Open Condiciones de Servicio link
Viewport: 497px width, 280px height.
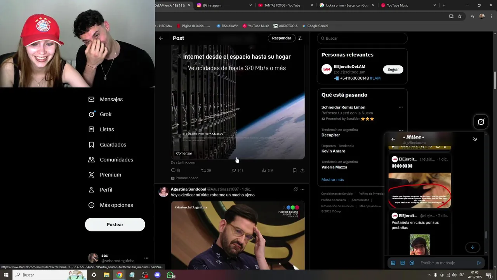(x=337, y=194)
